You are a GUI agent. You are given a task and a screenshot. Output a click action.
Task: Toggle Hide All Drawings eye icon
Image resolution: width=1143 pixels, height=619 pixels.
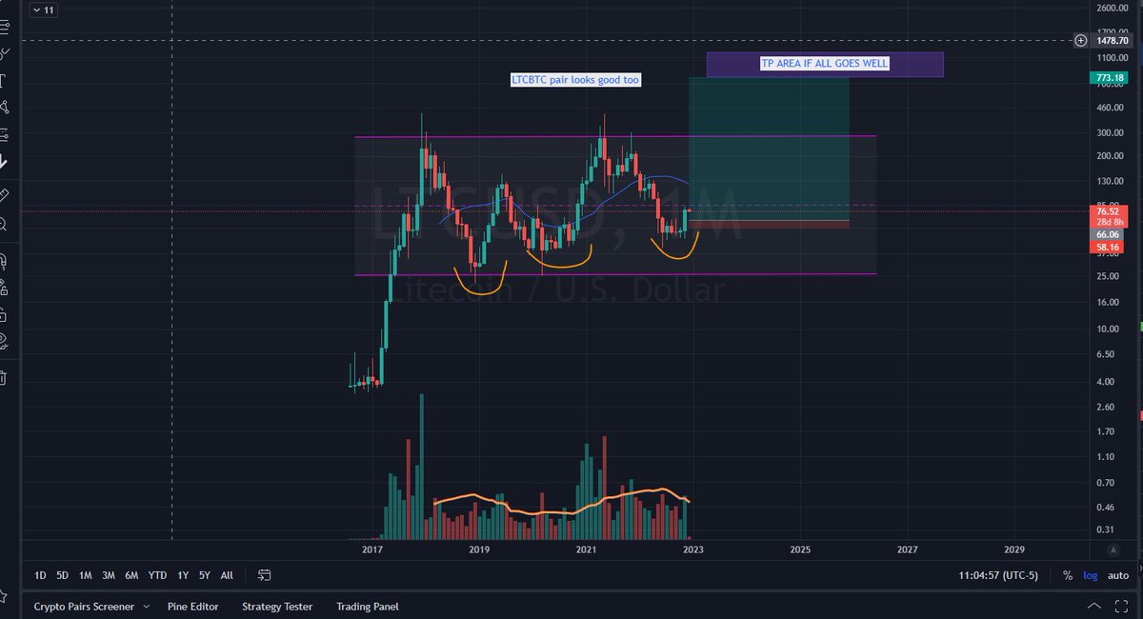[3, 340]
